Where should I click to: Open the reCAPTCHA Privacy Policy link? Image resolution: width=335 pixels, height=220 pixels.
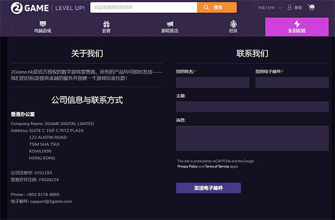pyautogui.click(x=188, y=166)
